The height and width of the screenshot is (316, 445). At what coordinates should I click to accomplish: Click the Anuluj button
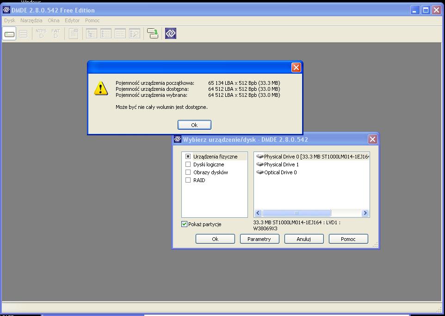304,239
